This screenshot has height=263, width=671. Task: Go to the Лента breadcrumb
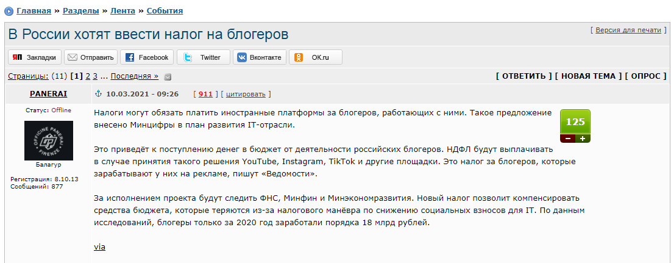123,11
